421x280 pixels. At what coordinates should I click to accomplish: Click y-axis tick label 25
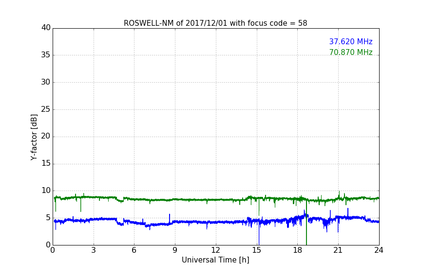coord(46,109)
